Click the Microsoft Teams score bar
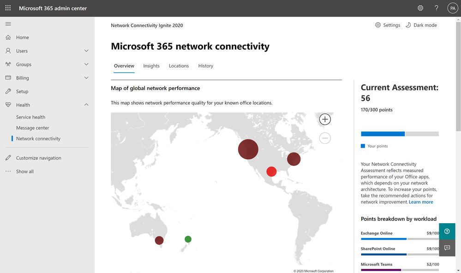This screenshot has height=273, width=461. click(x=400, y=270)
